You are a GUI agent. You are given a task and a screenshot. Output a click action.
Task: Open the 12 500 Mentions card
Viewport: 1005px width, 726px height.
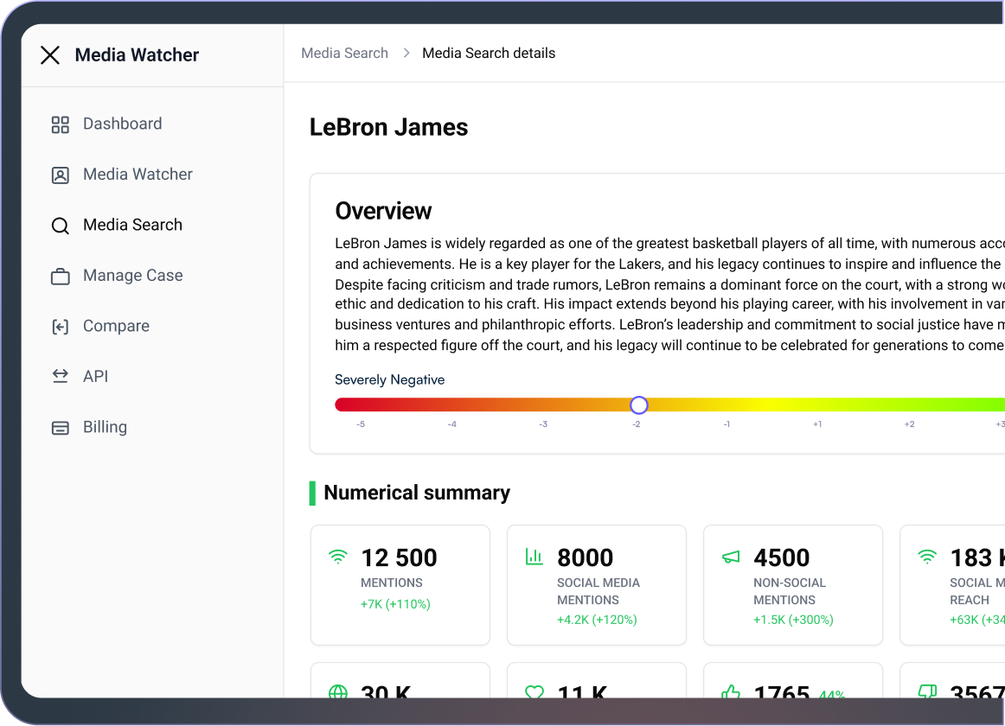(400, 585)
